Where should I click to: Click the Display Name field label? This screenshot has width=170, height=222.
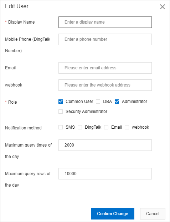coord(21,22)
